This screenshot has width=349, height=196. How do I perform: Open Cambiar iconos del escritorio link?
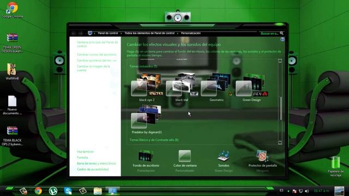click(x=97, y=54)
